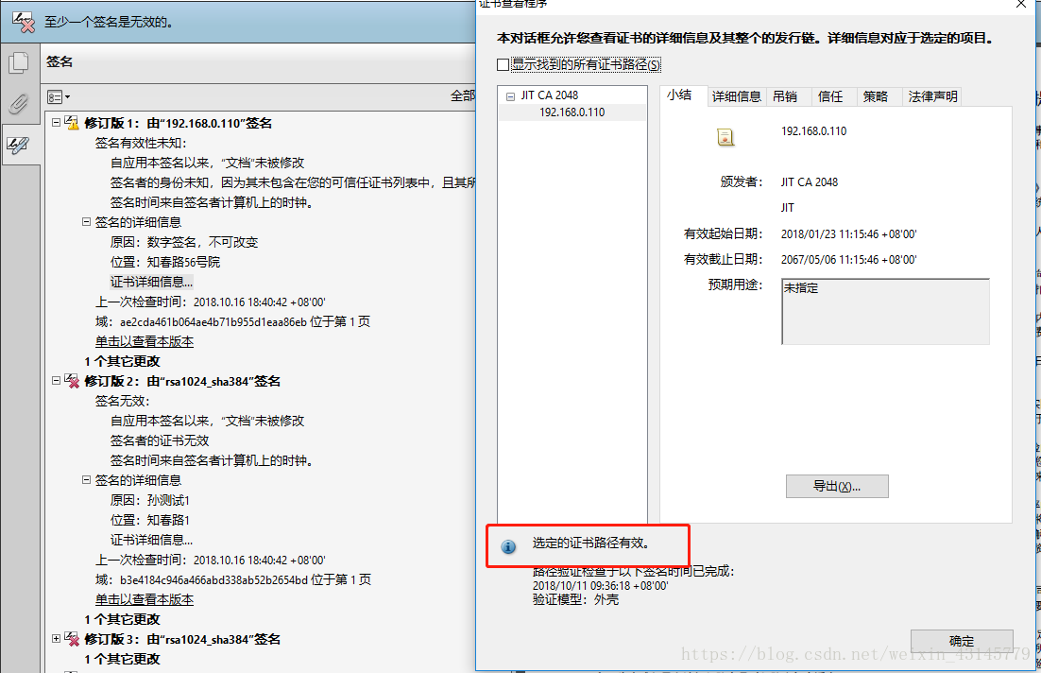Open the page thumbnails panel icon

(19, 62)
